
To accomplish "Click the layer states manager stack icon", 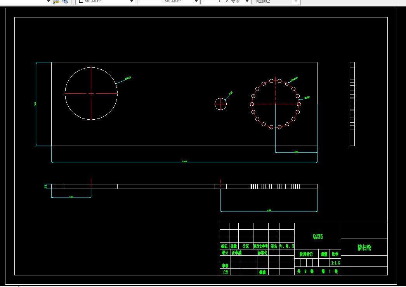I will 65,2.
